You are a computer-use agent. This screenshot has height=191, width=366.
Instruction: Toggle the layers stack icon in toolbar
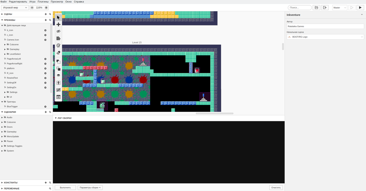59,75
